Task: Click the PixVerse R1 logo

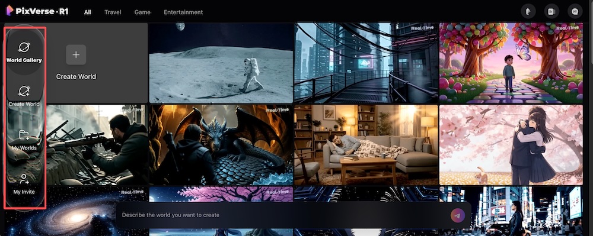Action: pos(37,11)
